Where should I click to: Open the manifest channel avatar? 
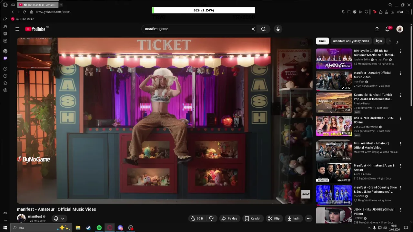[x=21, y=218]
